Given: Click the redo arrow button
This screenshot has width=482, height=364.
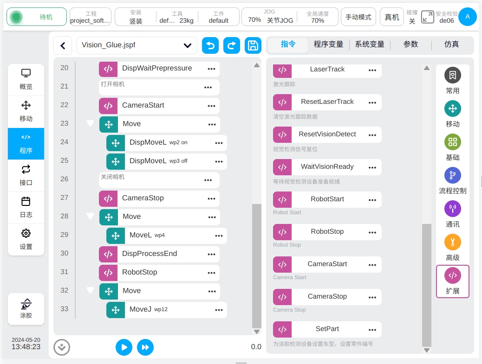Looking at the screenshot, I should pyautogui.click(x=231, y=45).
